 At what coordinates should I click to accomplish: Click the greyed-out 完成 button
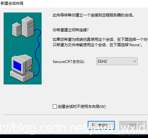133,125
